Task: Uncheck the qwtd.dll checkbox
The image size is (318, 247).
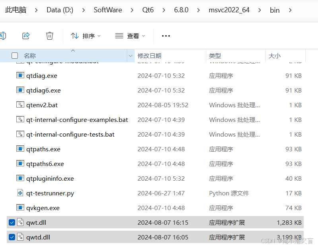Action: tap(12, 237)
